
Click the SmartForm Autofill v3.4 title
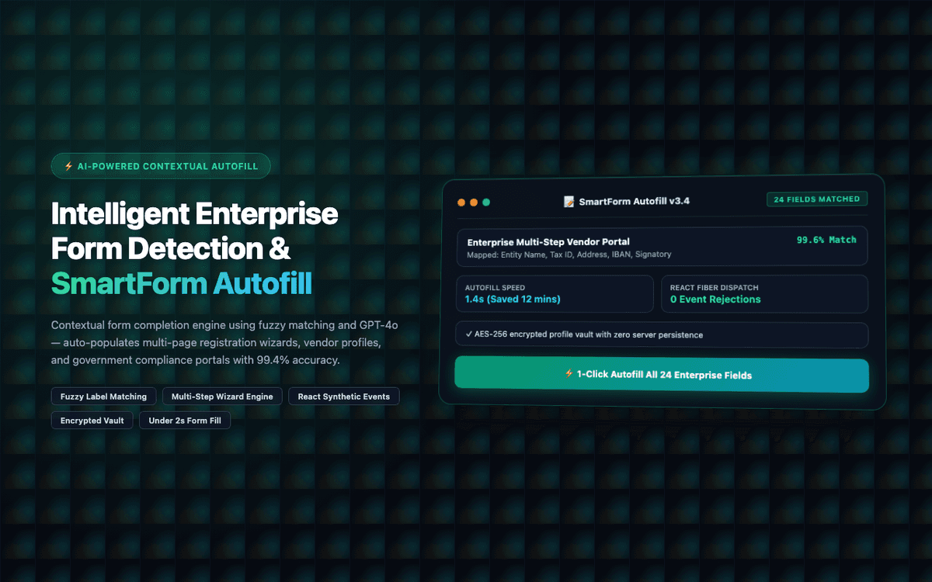(635, 201)
